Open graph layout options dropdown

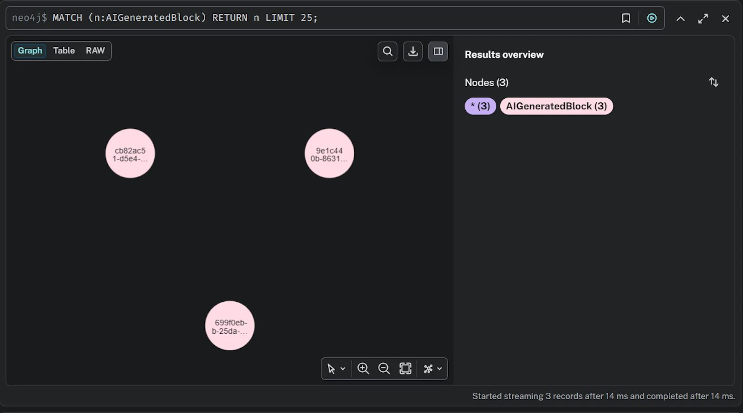coord(433,369)
